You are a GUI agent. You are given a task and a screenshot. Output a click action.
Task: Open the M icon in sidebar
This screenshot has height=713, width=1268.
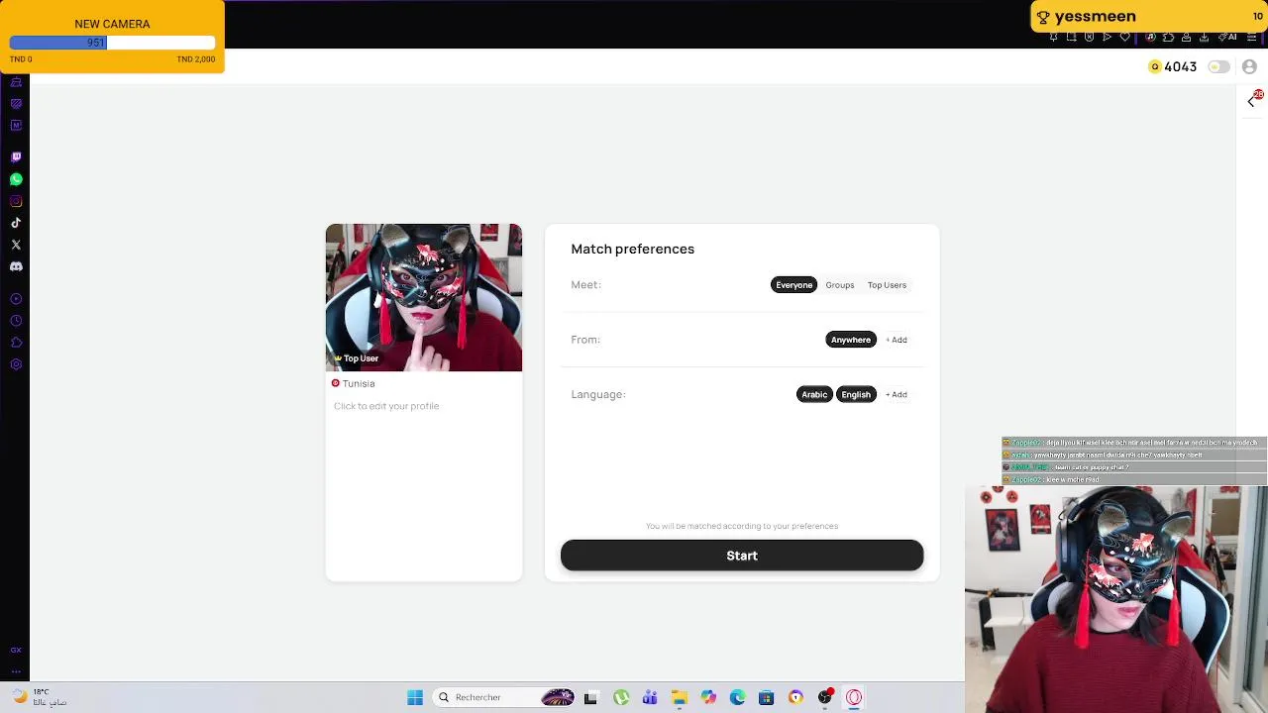pyautogui.click(x=16, y=125)
